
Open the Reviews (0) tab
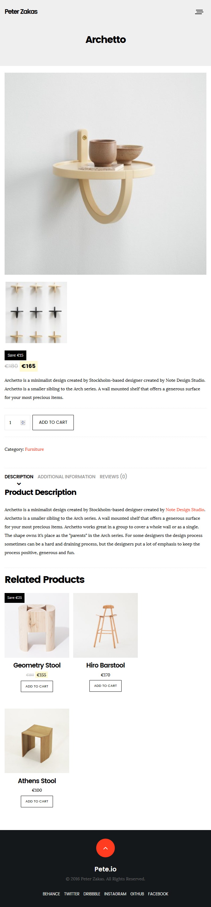113,477
